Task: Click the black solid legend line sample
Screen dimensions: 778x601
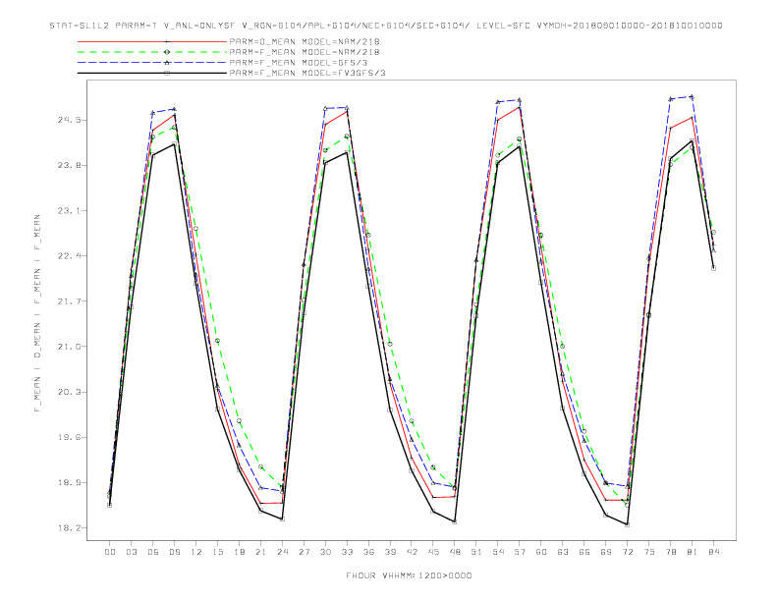Action: click(x=152, y=73)
